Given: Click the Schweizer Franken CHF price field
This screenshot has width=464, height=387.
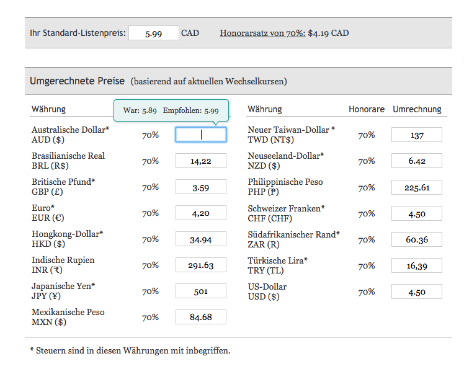Looking at the screenshot, I should click(x=416, y=213).
